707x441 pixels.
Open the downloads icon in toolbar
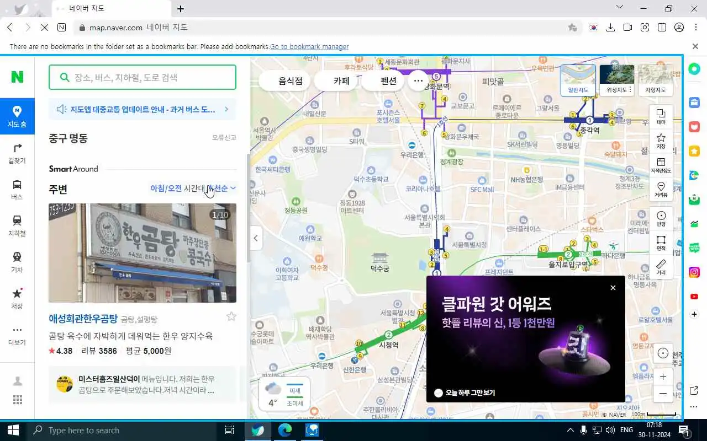(610, 28)
